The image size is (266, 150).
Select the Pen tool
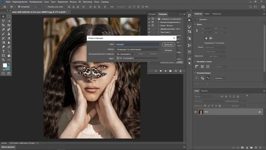click(9, 47)
